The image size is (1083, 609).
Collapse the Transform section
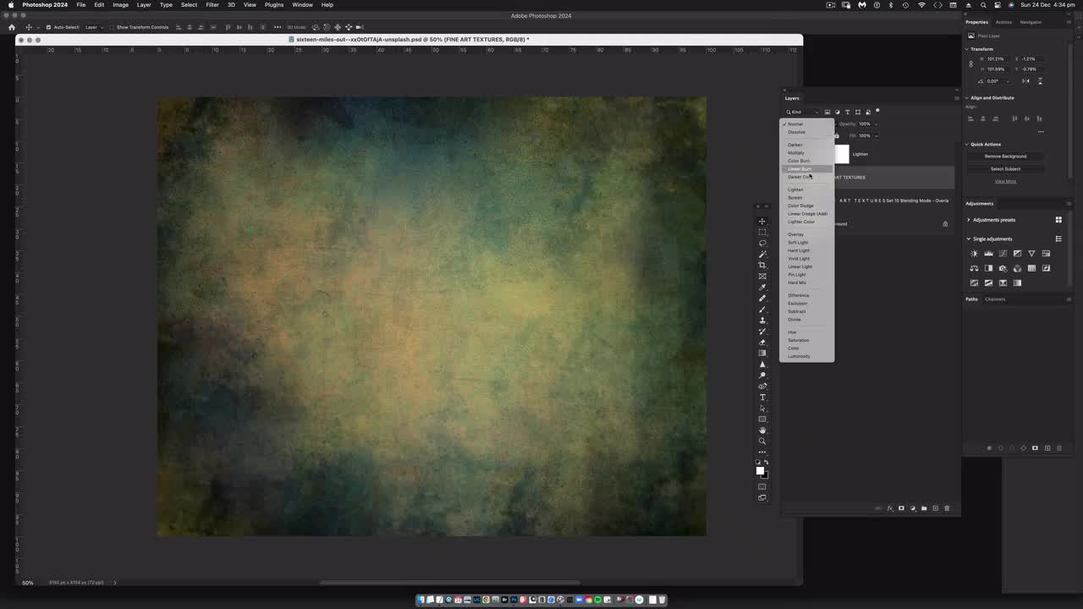coord(967,49)
